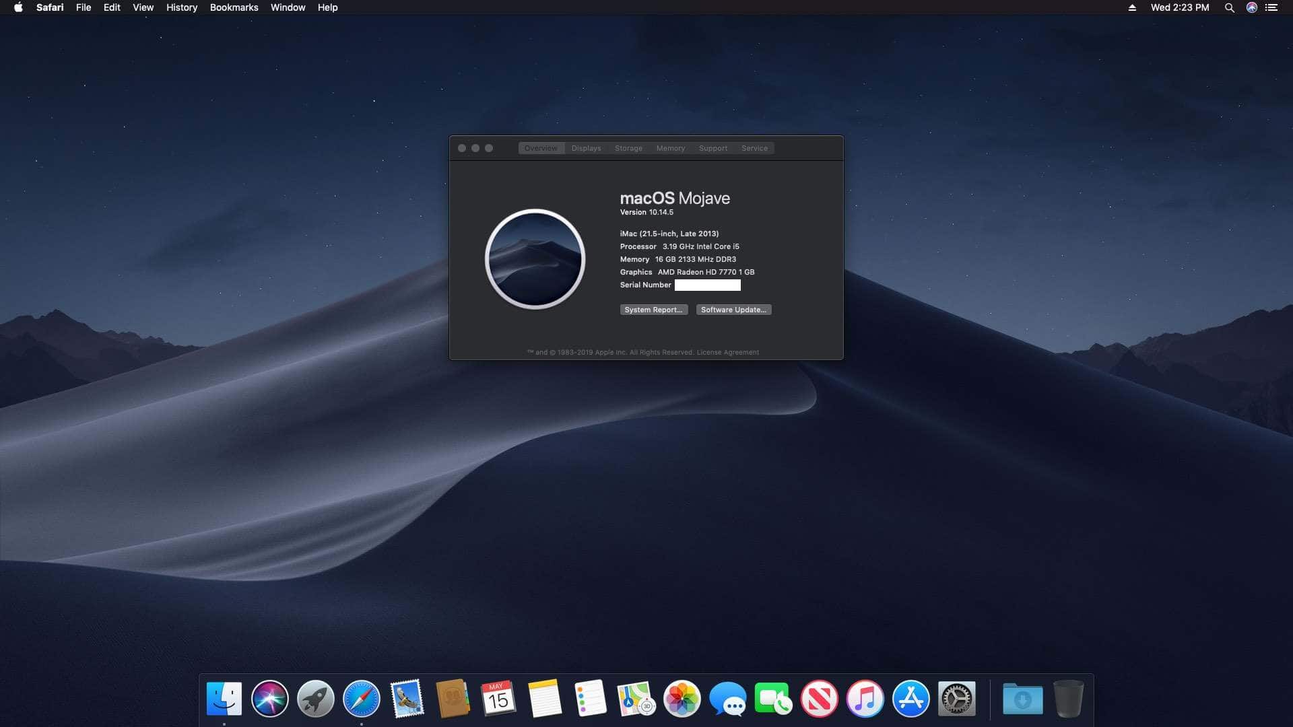Viewport: 1293px width, 727px height.
Task: Open iTunes music icon in Dock
Action: pyautogui.click(x=865, y=699)
